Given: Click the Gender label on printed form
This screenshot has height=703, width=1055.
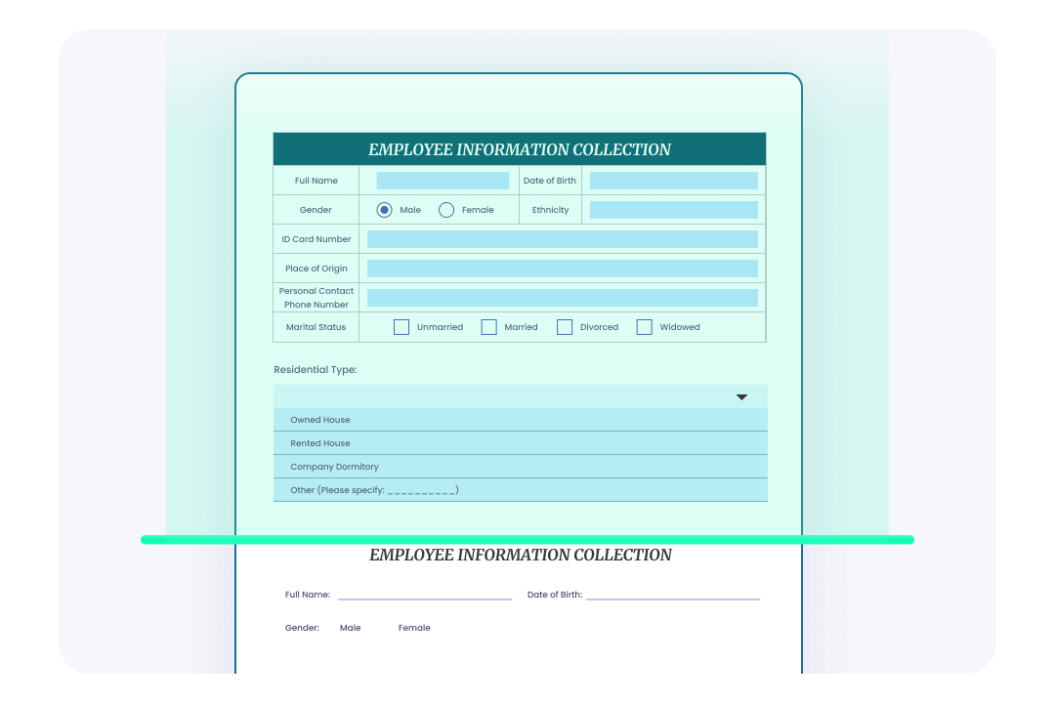Looking at the screenshot, I should 301,628.
